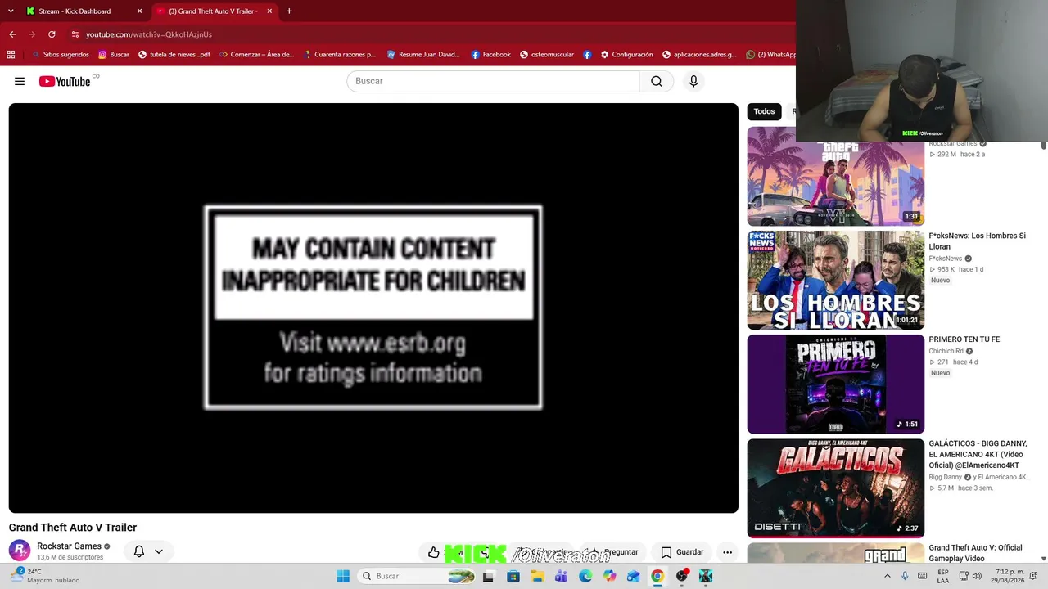Open the notification center bell icon
The height and width of the screenshot is (589, 1048).
pyautogui.click(x=1035, y=576)
